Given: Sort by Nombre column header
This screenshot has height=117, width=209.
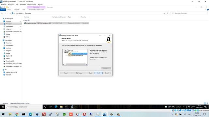Looking at the screenshot, I should coord(26,17).
